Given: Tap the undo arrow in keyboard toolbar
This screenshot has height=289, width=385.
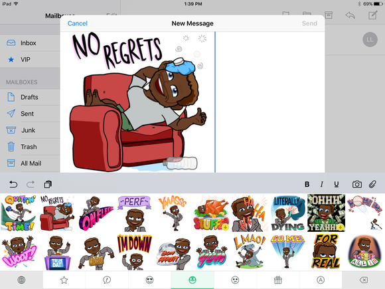Looking at the screenshot, I should click(x=13, y=184).
